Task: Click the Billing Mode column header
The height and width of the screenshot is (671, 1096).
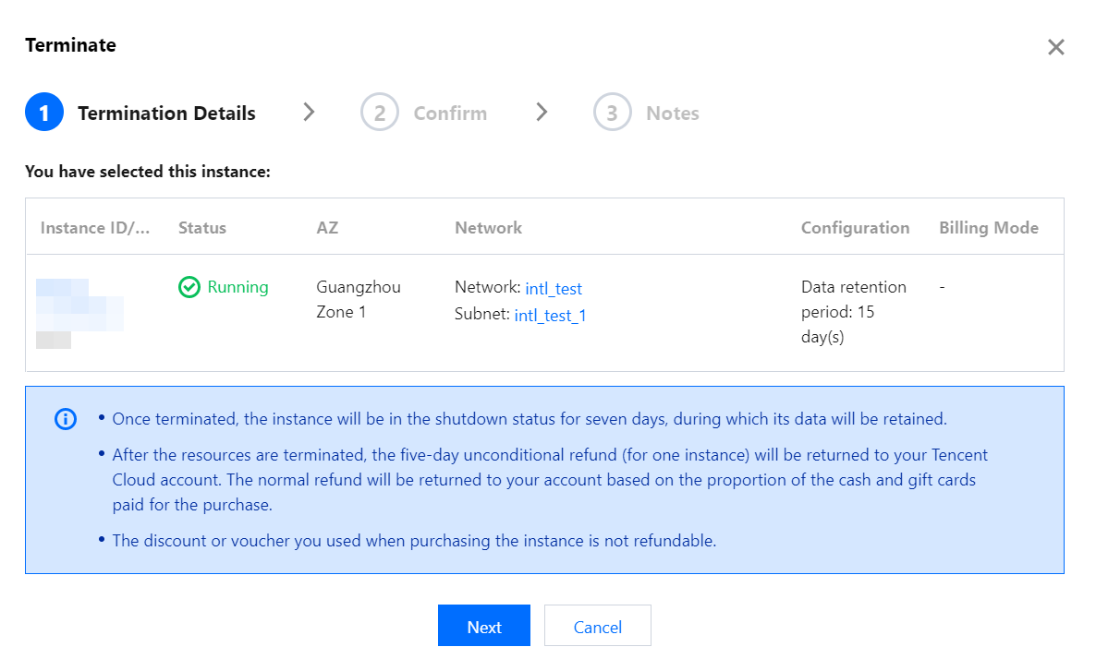Action: 988,228
